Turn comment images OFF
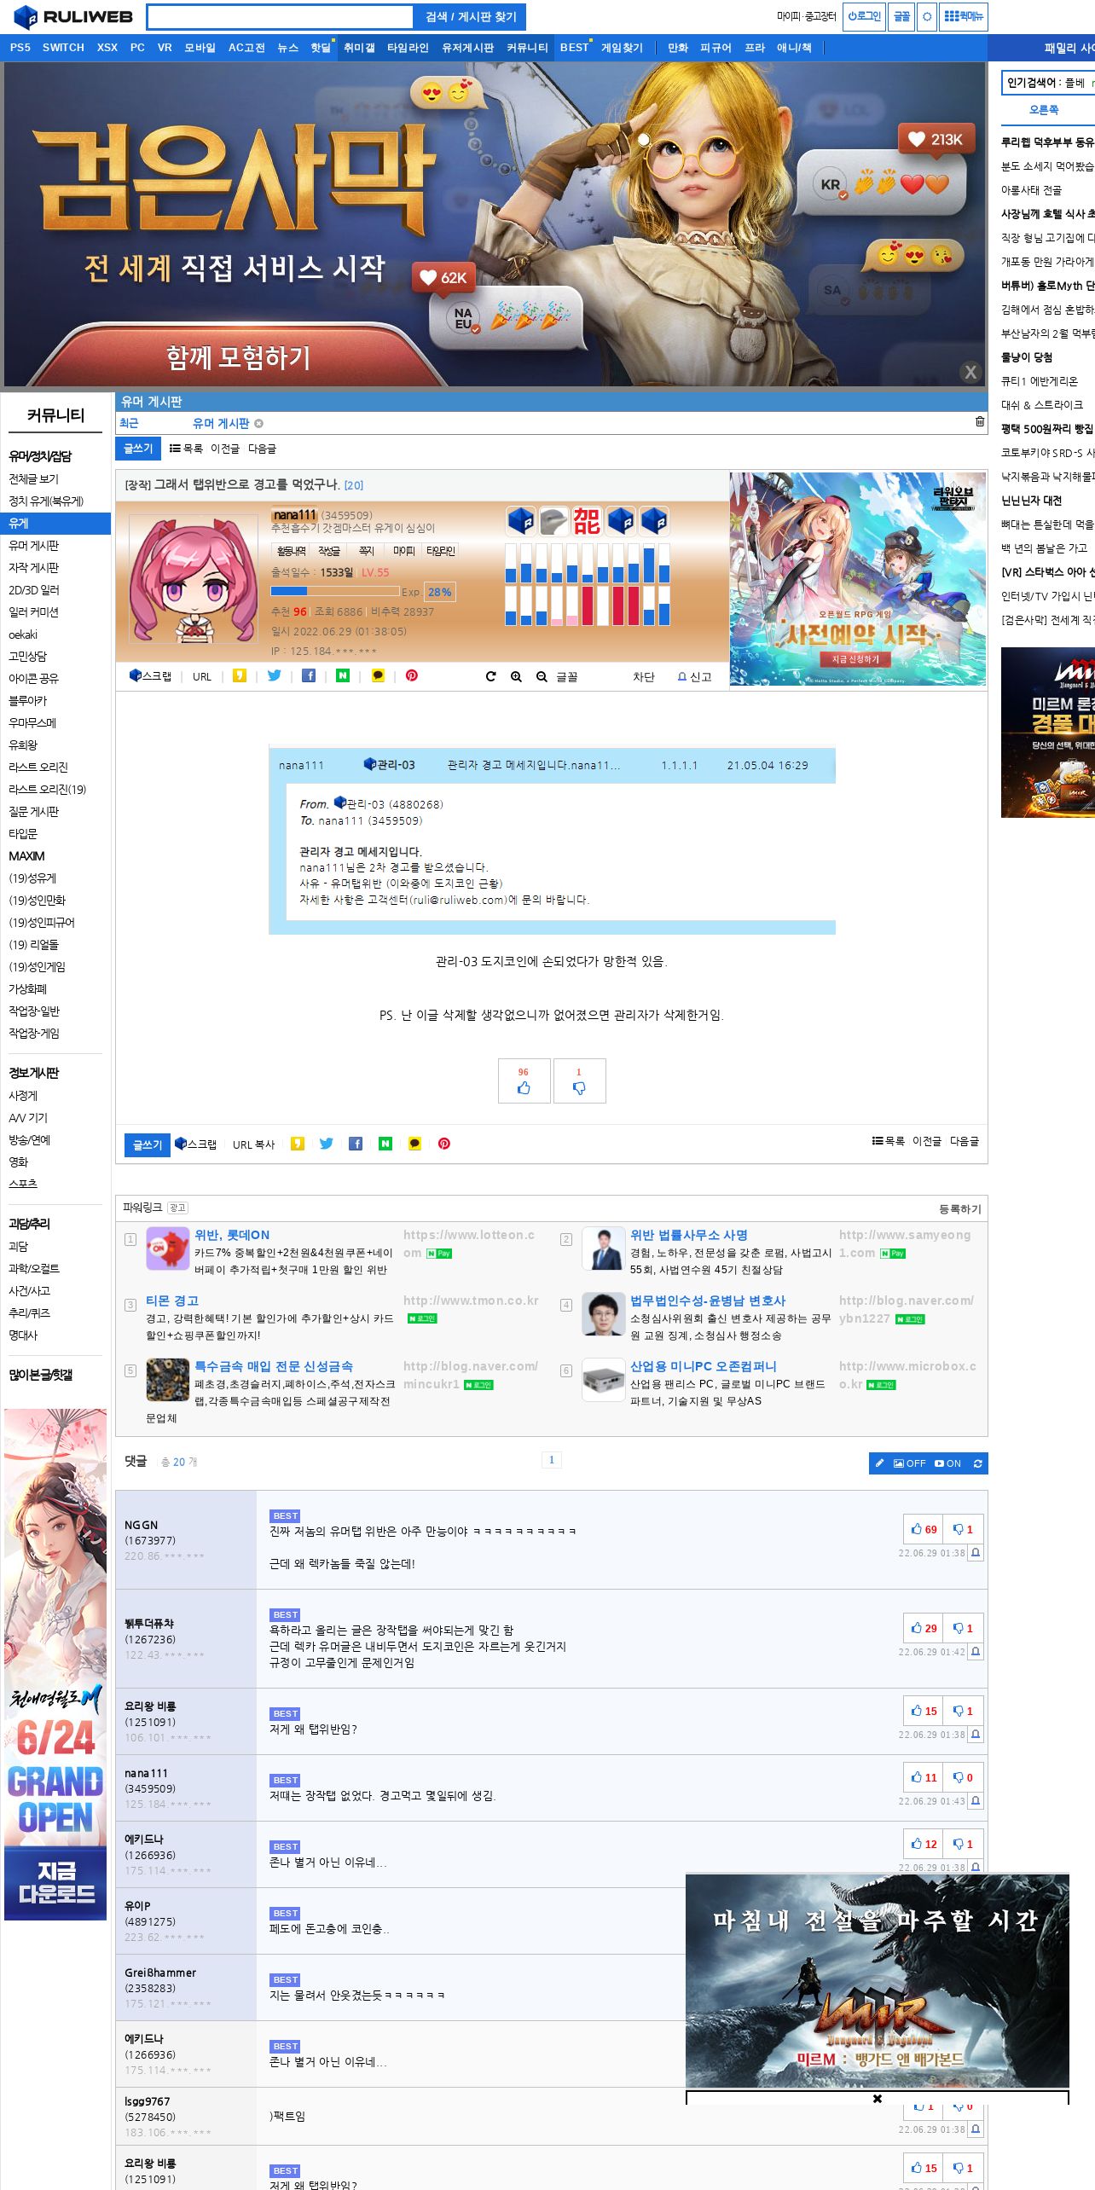1095x2190 pixels. tap(909, 1463)
